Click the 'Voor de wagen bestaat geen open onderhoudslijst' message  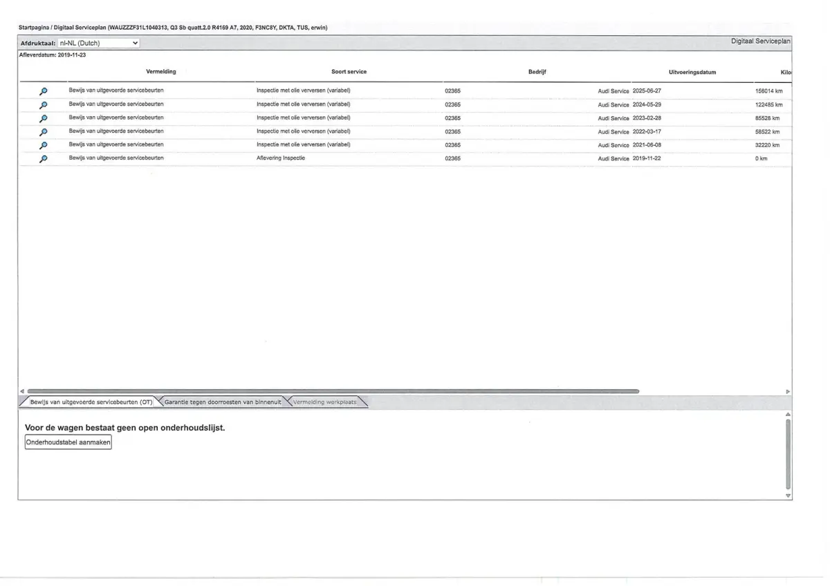125,428
